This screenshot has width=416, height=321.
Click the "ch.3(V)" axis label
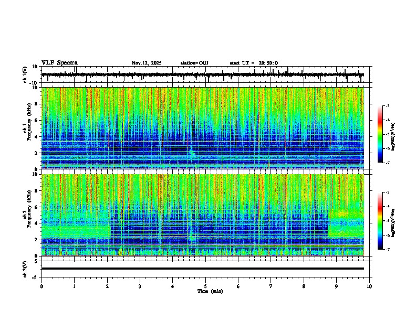coord(25,269)
